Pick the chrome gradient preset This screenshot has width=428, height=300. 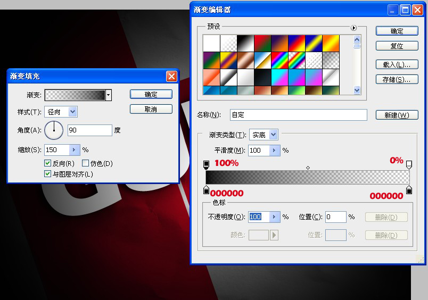(262, 60)
